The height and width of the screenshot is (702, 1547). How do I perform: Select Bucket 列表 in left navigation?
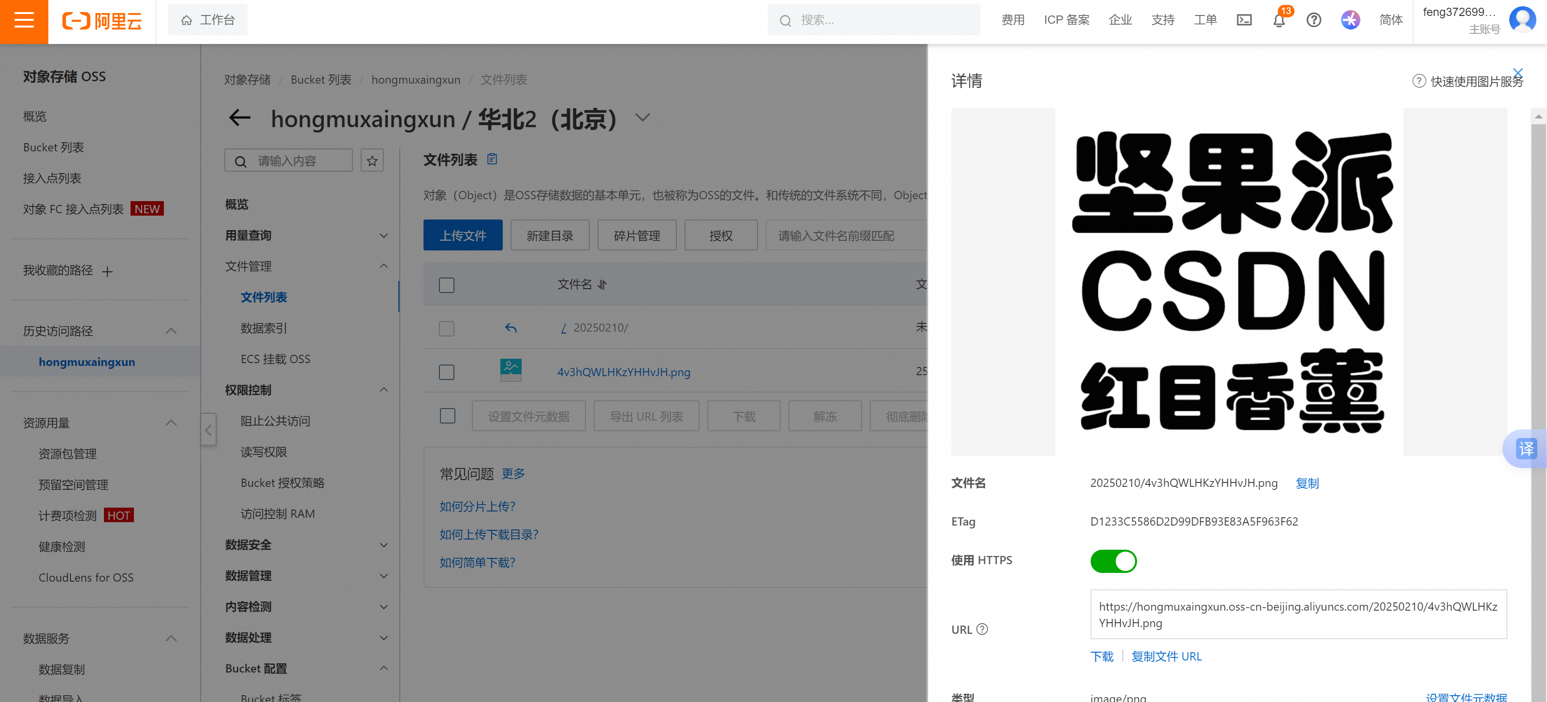click(x=54, y=147)
